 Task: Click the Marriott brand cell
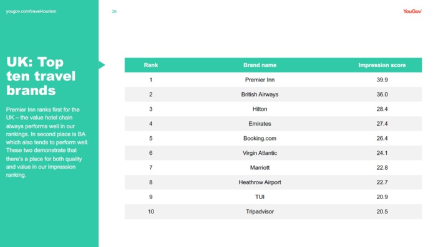click(260, 167)
